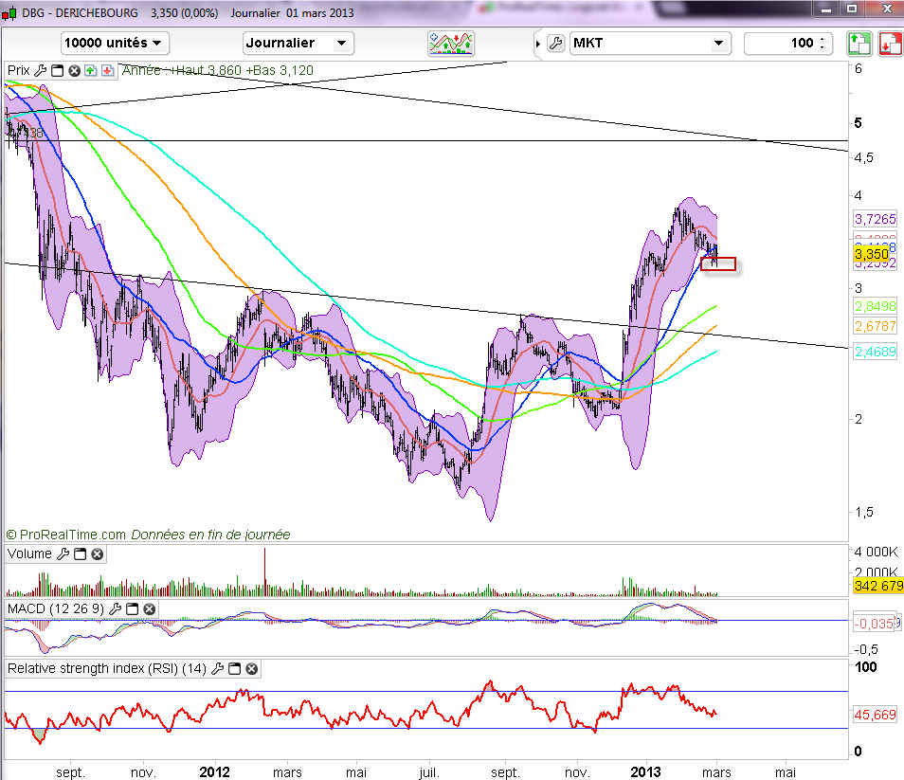Close the Volume indicator panel
This screenshot has height=780, width=904.
coord(97,553)
